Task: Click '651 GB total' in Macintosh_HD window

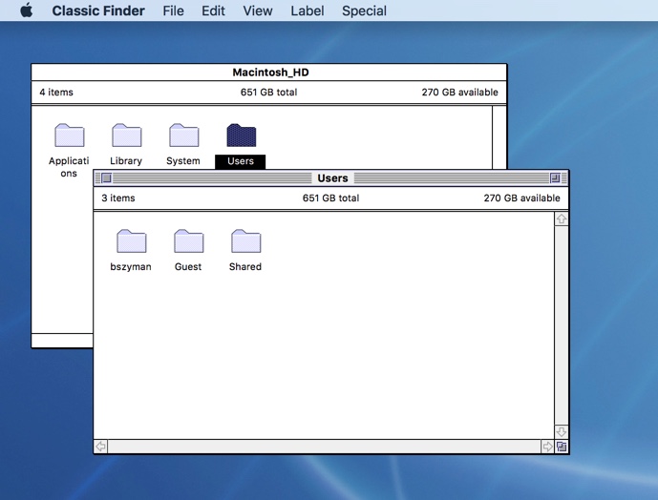Action: [x=268, y=93]
